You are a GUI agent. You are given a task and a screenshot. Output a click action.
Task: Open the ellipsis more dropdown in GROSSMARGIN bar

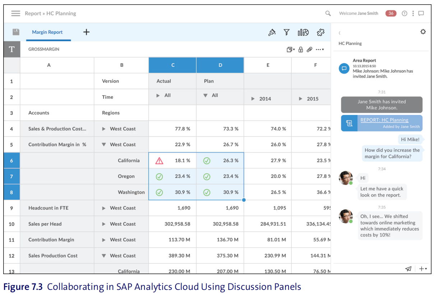(320, 50)
